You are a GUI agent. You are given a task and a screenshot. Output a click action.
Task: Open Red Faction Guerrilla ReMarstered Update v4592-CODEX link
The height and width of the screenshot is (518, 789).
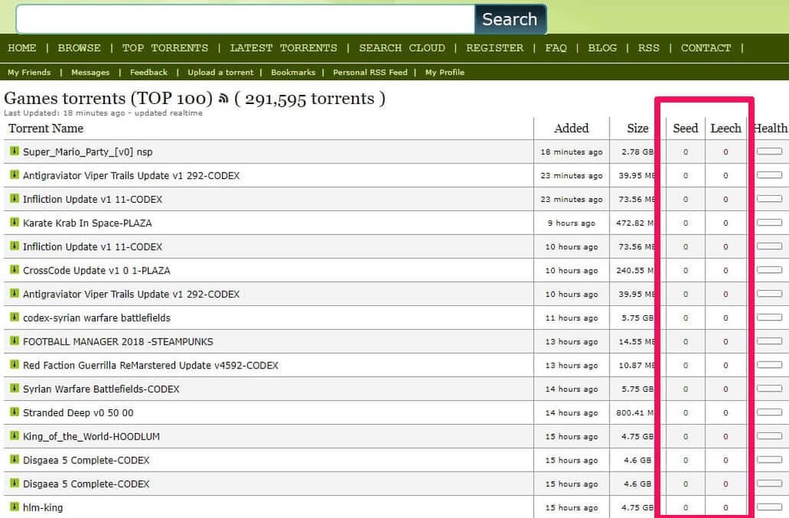point(150,365)
